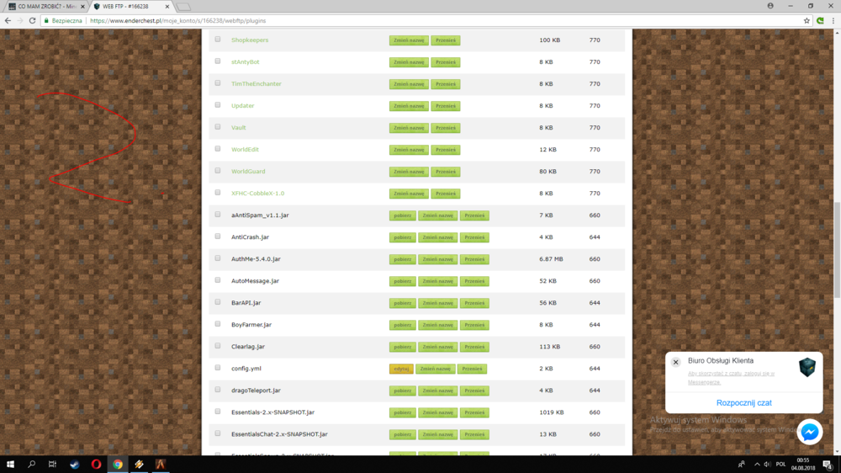Open Windows Start menu icon
The image size is (841, 473).
click(x=10, y=464)
